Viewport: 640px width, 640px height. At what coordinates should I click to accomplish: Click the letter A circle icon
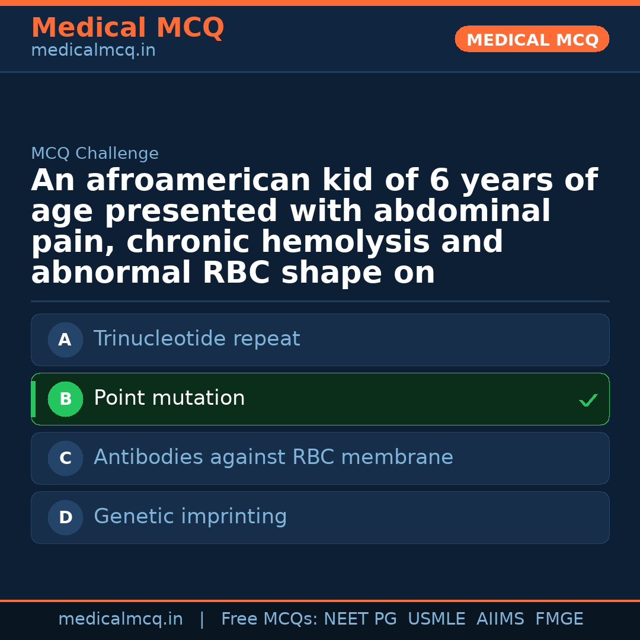[x=65, y=340]
